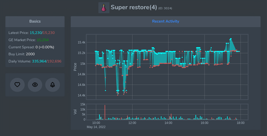
Task: Select the Super restore(4) title text
Action: tap(133, 7)
